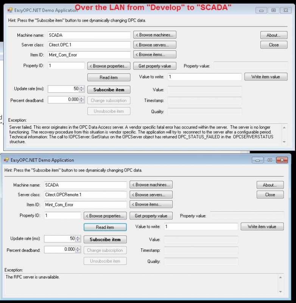Screen dimensions: 296x303
Task: Click Get property value in top window
Action: point(155,66)
